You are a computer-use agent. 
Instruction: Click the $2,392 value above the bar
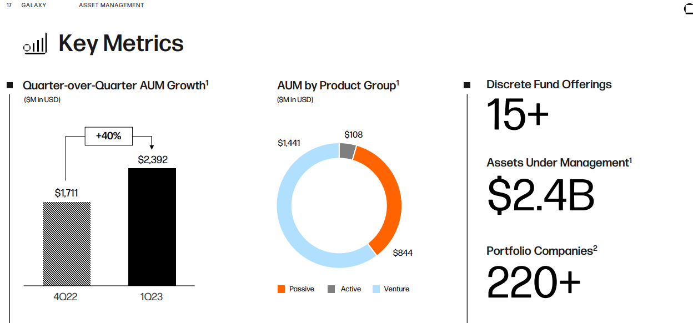click(x=153, y=160)
